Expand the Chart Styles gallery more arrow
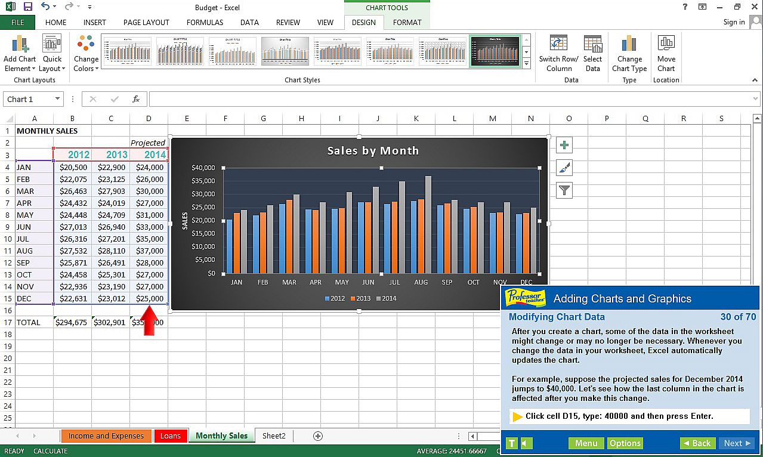763x457 pixels. tap(526, 63)
